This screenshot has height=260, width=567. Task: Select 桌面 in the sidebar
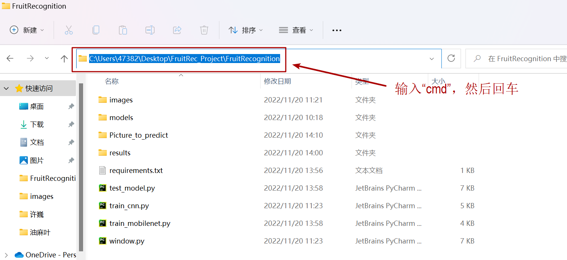37,107
